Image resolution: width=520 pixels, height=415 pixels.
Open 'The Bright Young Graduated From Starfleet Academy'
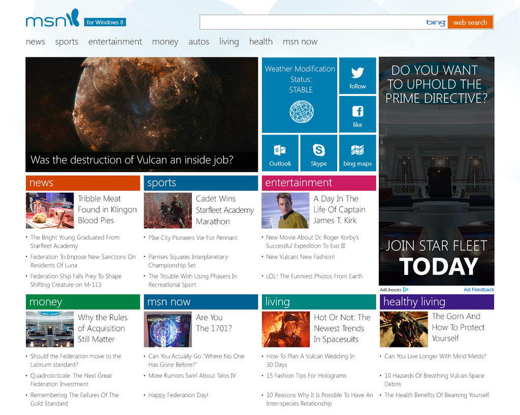point(75,241)
